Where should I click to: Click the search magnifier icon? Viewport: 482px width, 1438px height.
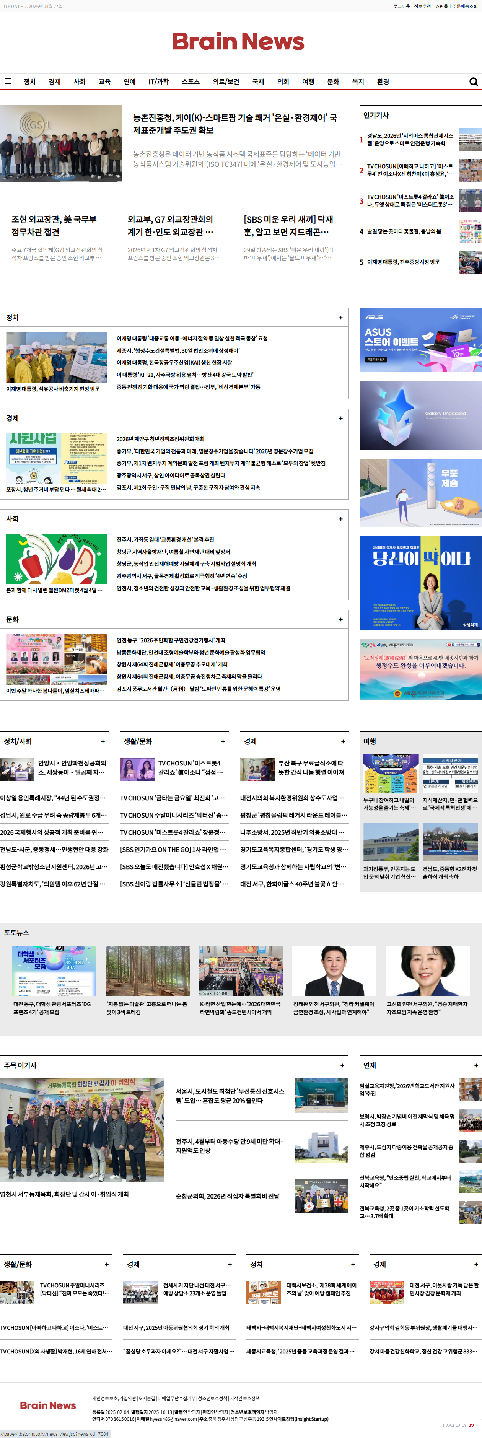474,81
